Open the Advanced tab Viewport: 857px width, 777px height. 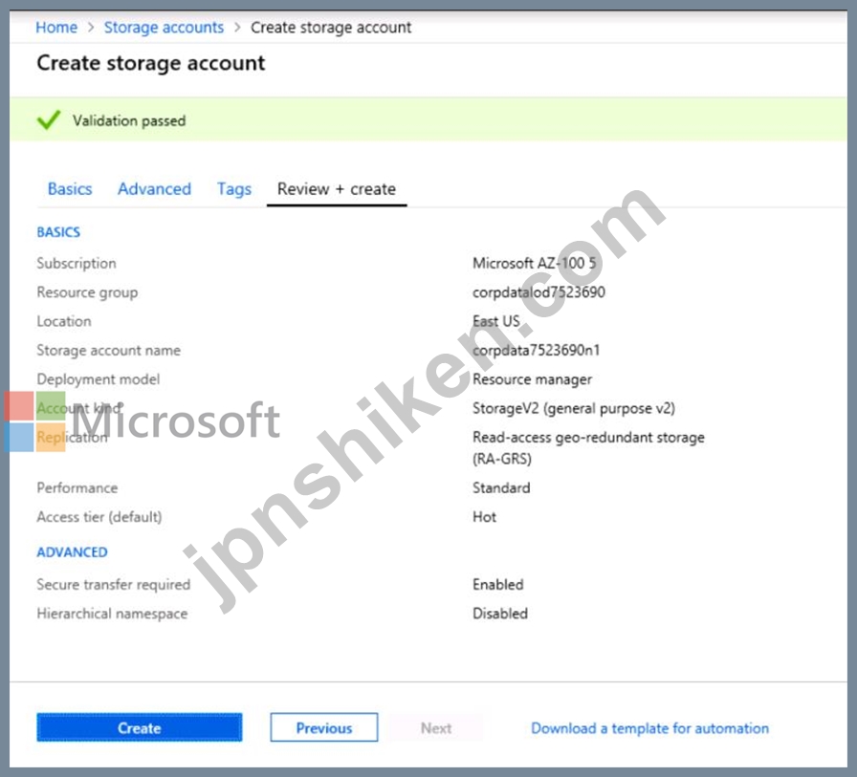[x=155, y=189]
